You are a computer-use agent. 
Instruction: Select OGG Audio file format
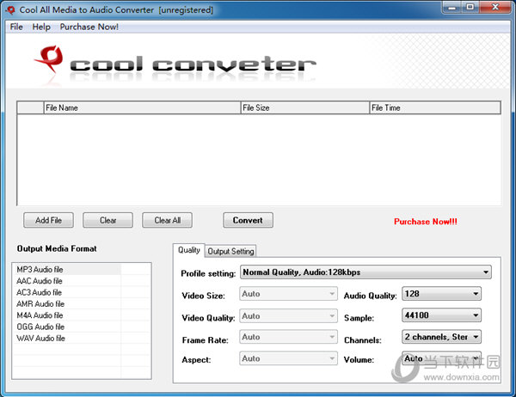pyautogui.click(x=67, y=327)
